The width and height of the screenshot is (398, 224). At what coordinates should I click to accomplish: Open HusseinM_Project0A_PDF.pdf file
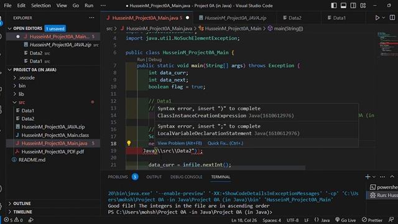(x=52, y=152)
